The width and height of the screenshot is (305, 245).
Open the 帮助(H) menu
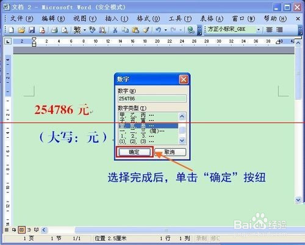(275, 19)
